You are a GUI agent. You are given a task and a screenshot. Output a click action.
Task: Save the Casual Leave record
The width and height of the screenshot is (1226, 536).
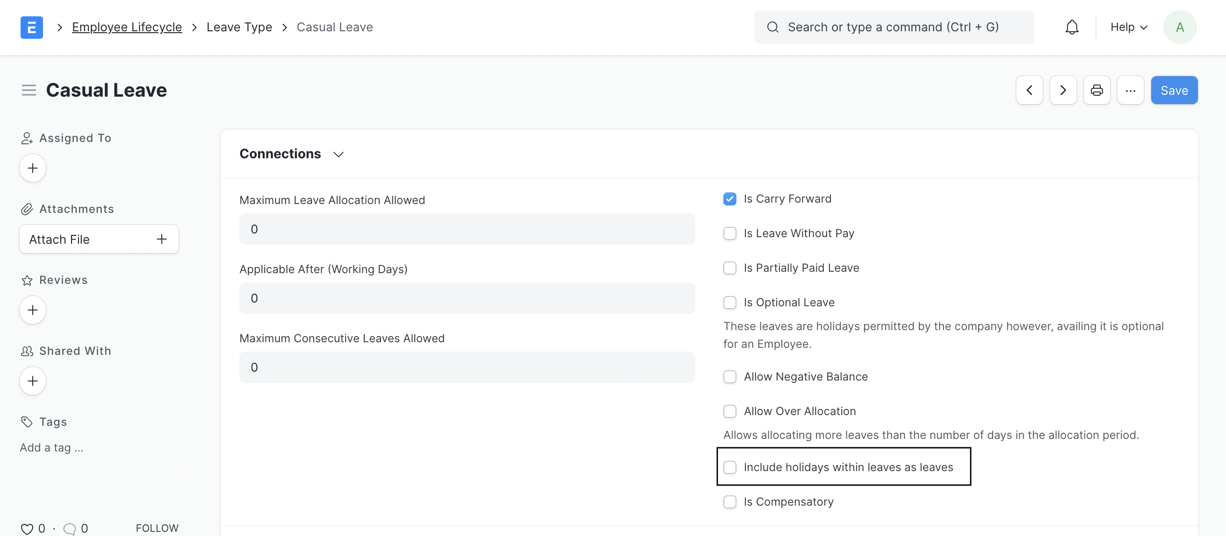1174,90
